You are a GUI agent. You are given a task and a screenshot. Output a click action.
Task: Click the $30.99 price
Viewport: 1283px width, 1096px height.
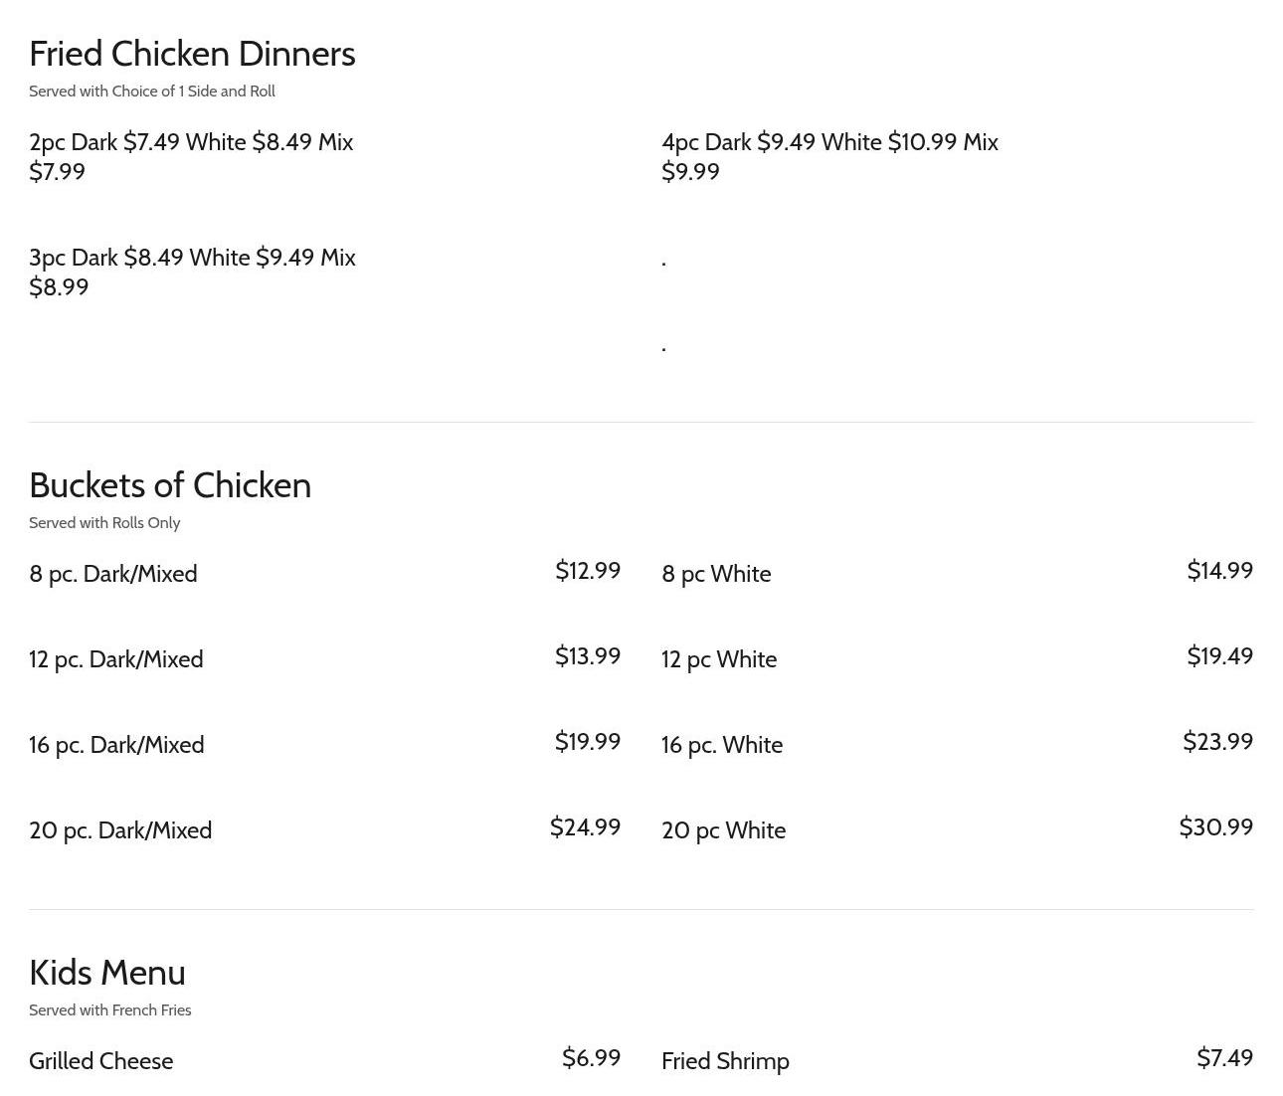click(x=1215, y=827)
